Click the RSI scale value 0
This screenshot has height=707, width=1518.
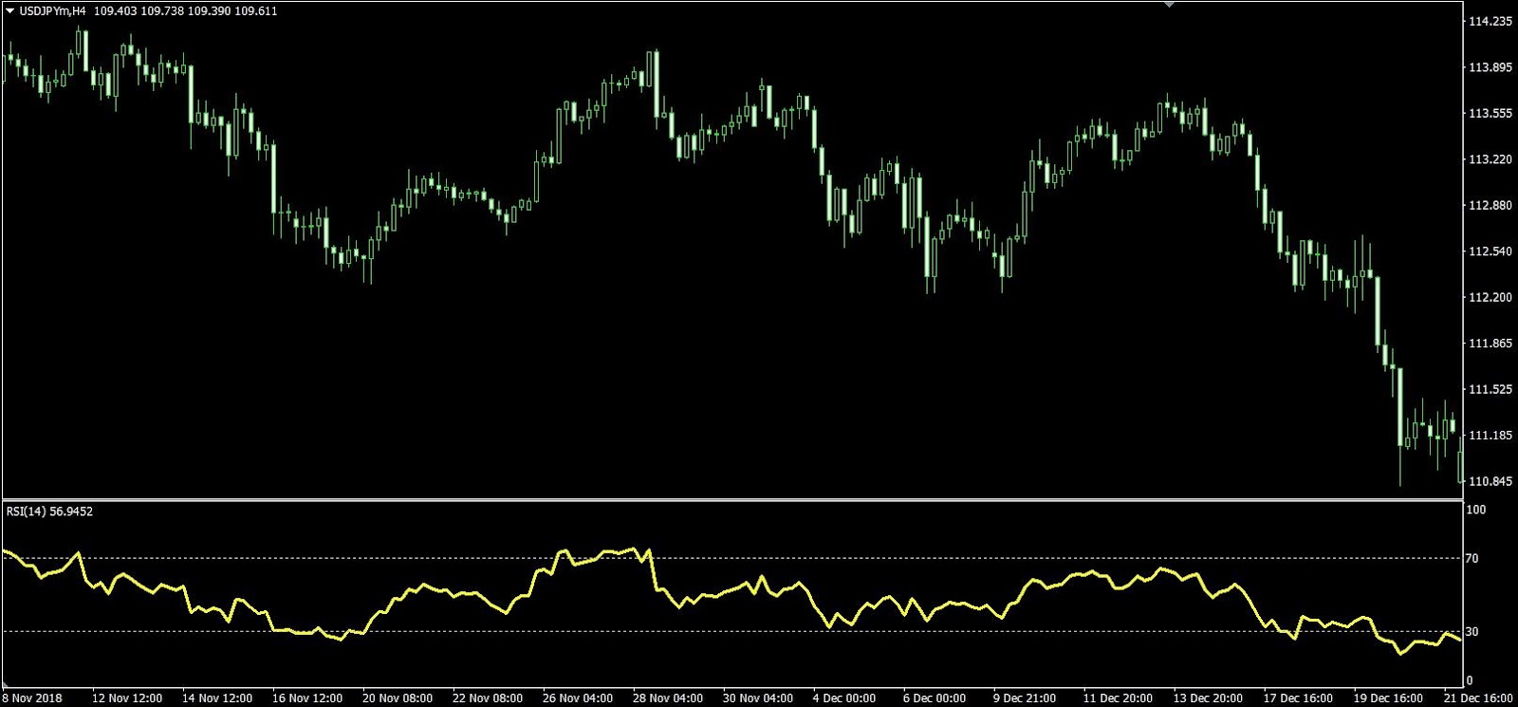[x=1470, y=680]
